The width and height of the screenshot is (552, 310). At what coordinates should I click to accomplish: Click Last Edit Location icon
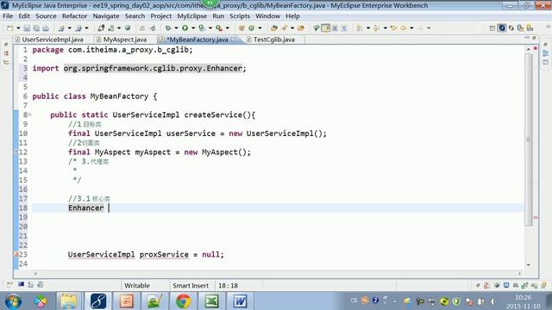coord(393,28)
